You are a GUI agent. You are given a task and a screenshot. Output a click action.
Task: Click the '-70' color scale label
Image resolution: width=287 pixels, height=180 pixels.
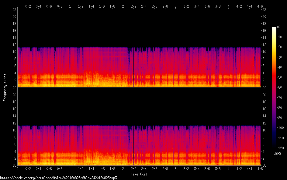click(x=279, y=97)
